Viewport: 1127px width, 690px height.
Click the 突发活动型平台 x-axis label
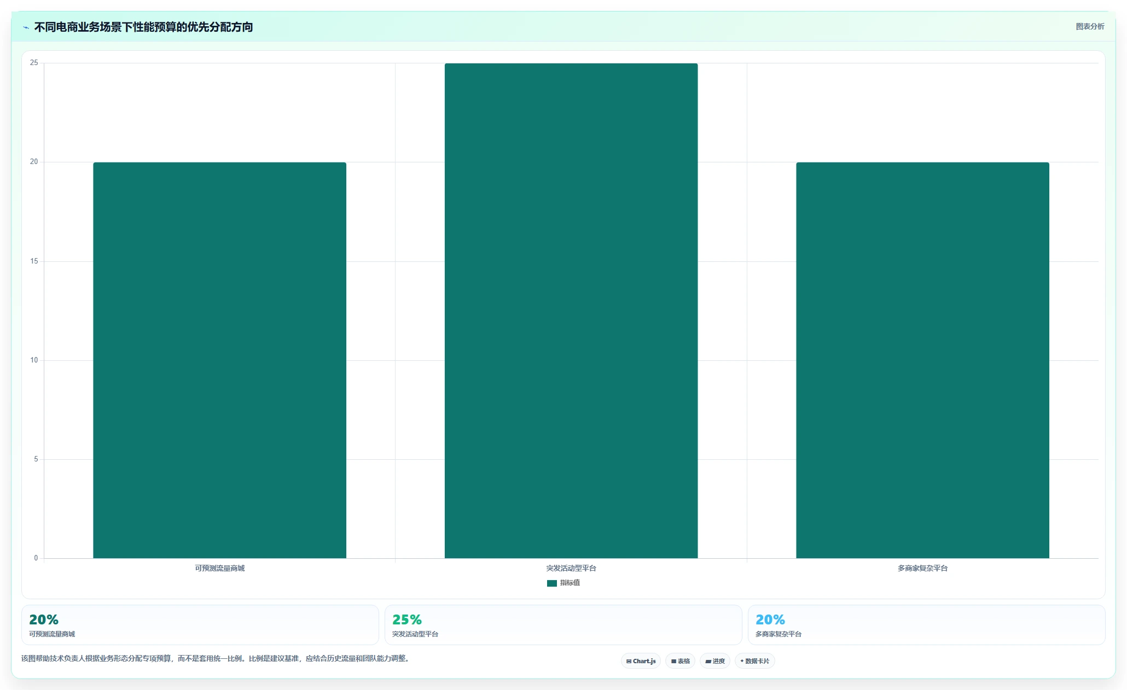[x=571, y=569]
